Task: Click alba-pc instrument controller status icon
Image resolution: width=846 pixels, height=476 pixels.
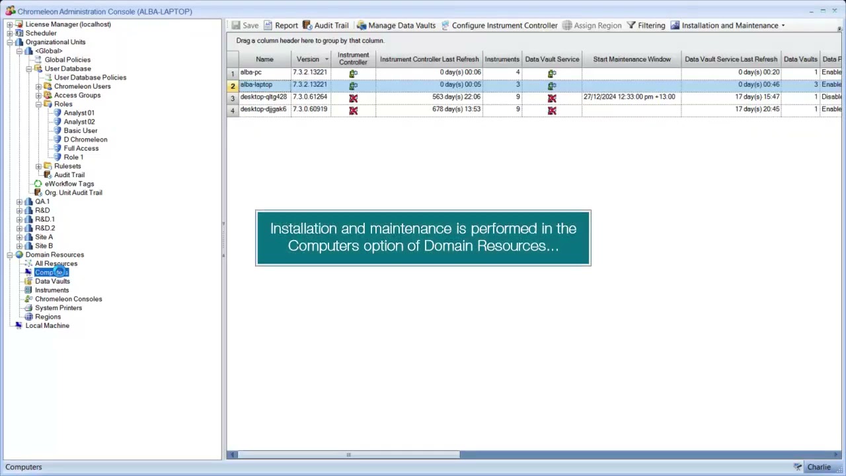Action: click(353, 73)
